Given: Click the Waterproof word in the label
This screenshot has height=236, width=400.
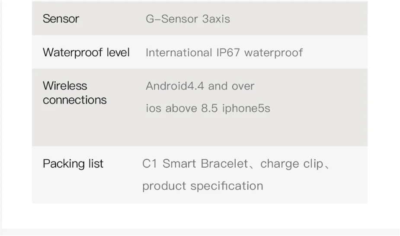Looking at the screenshot, I should click(x=73, y=53).
